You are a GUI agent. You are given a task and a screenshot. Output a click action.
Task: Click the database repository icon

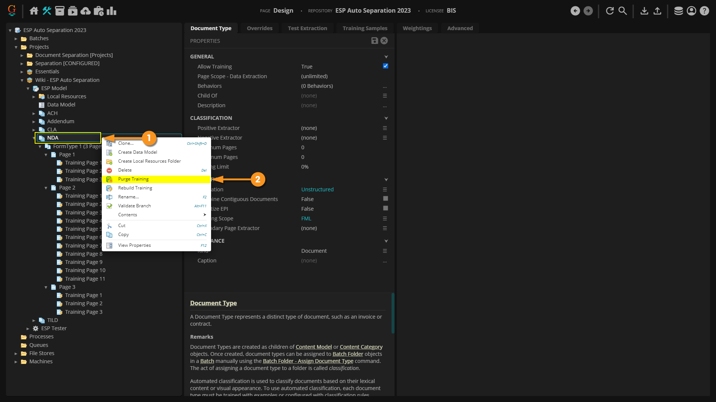[678, 11]
